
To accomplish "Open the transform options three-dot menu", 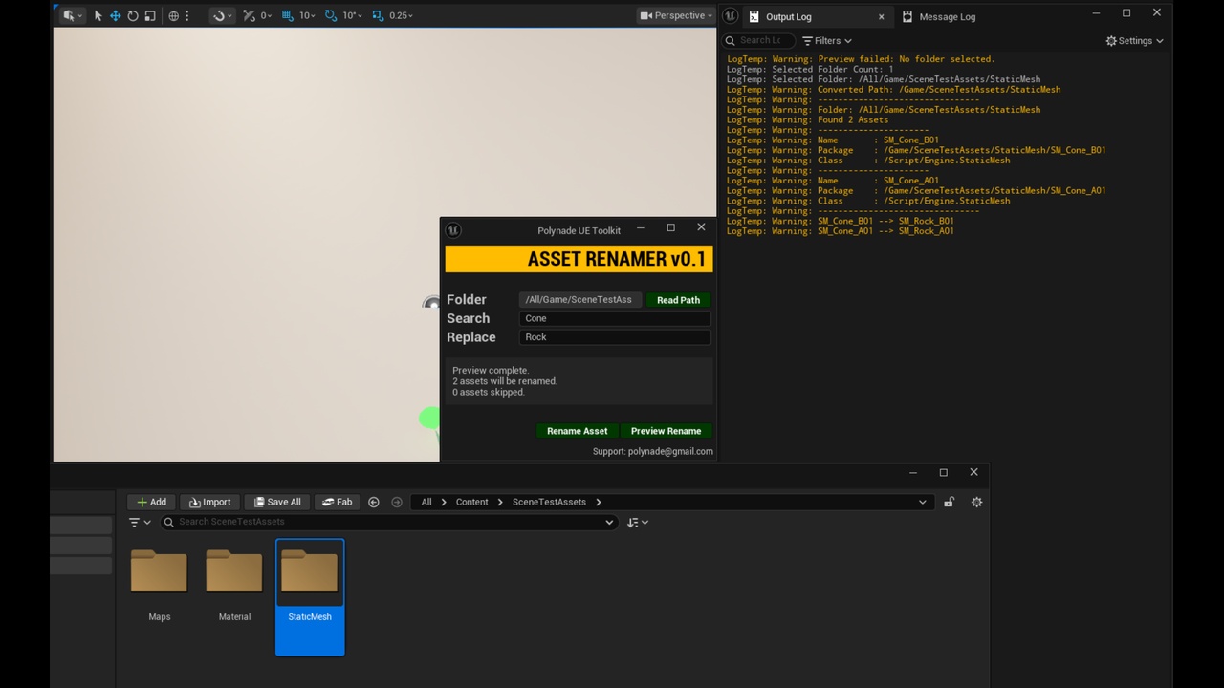I will coord(186,15).
